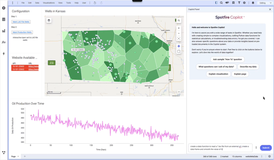The width and height of the screenshot is (274, 160).
Task: Open the settings gear in top toolbar
Action: tap(244, 3)
